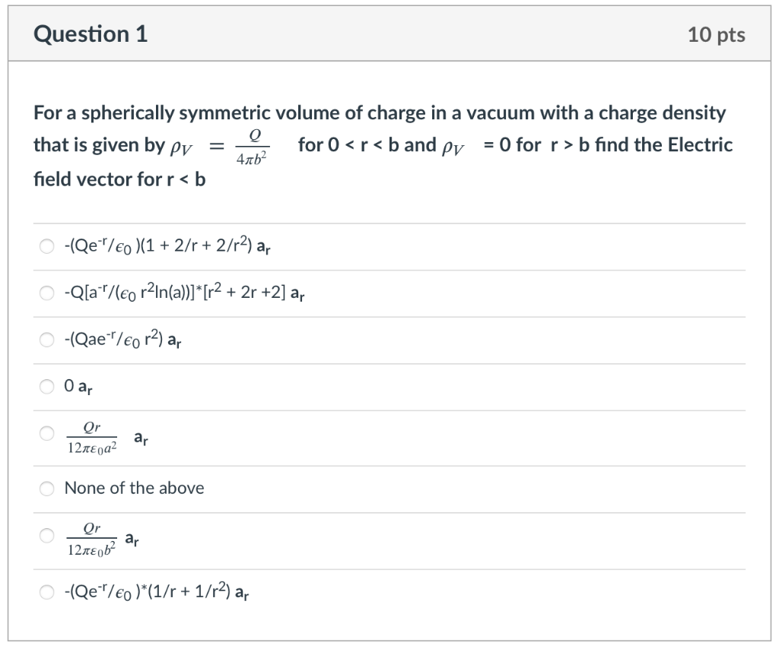Image resolution: width=779 pixels, height=655 pixels.
Task: Click the '0 aᵣ' answer label text
Action: [x=78, y=387]
